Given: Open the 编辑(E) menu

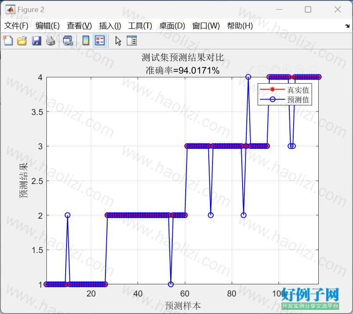Looking at the screenshot, I should click(x=48, y=26).
